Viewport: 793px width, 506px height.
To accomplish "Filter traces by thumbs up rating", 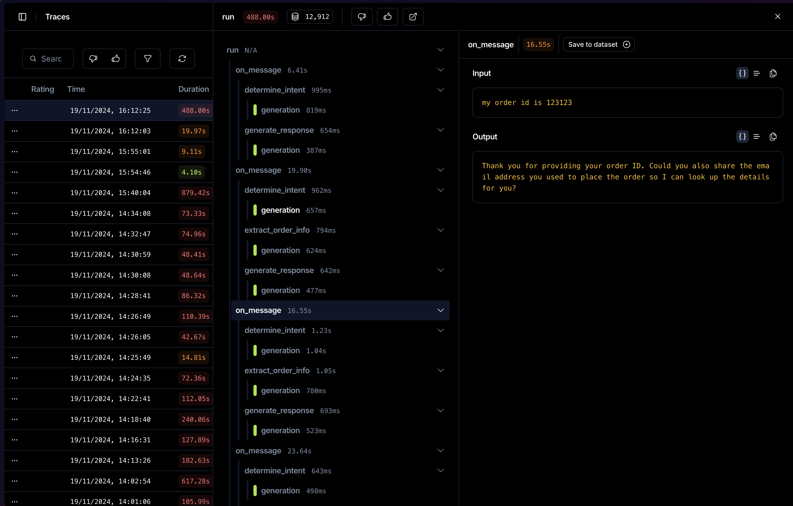I will tap(116, 58).
